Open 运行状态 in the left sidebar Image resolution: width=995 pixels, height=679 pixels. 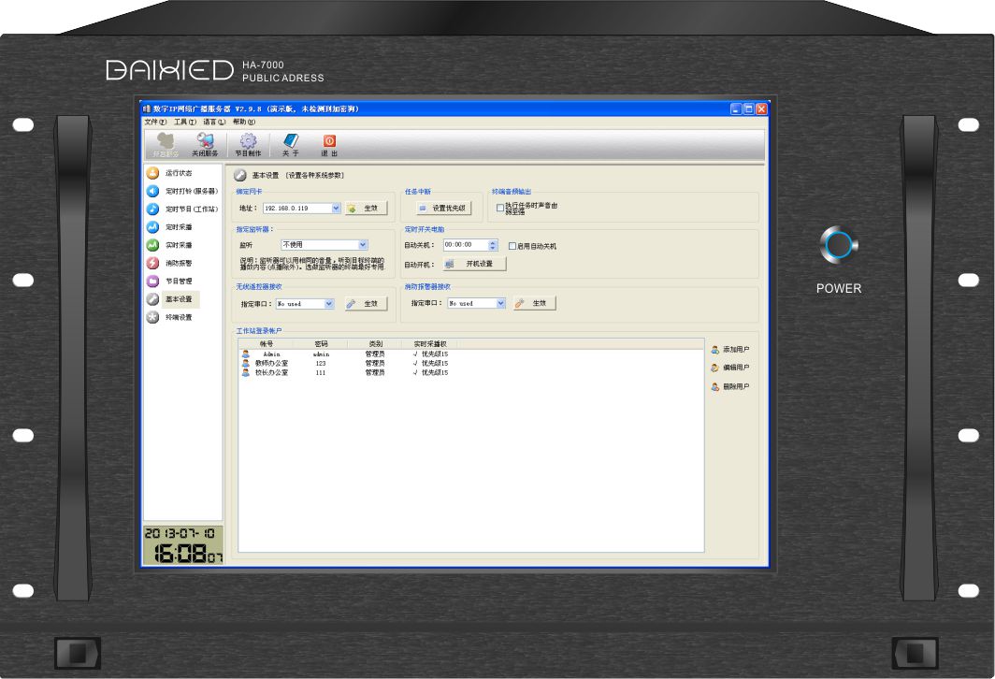pyautogui.click(x=178, y=173)
